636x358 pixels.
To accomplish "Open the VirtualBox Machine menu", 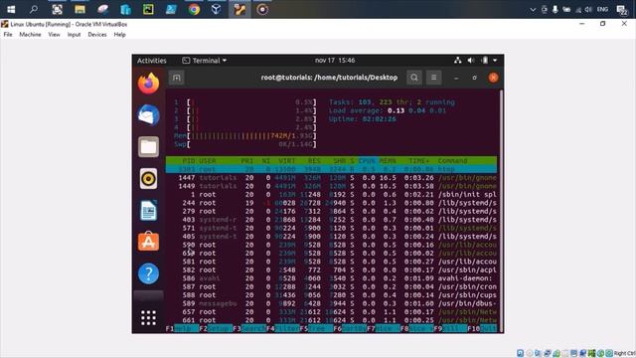I will 30,35.
